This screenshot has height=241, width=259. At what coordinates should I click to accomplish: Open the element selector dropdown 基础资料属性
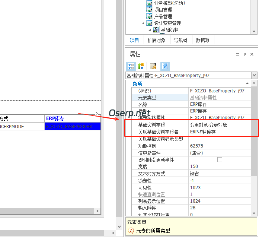(x=254, y=75)
